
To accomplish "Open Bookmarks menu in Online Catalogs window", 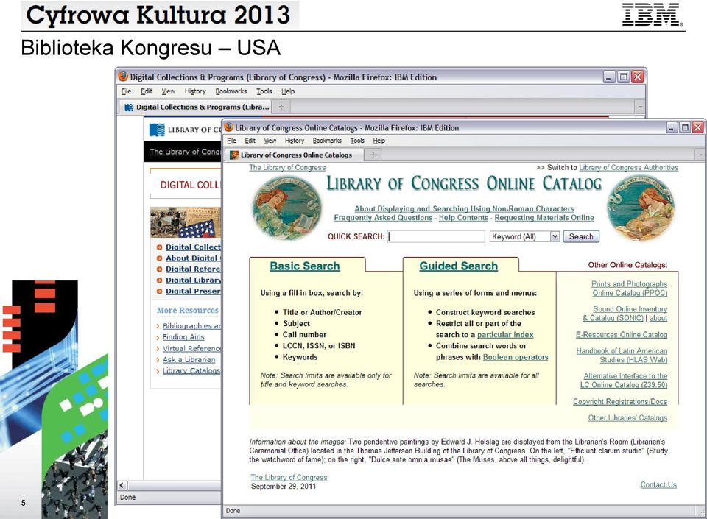I will [327, 141].
